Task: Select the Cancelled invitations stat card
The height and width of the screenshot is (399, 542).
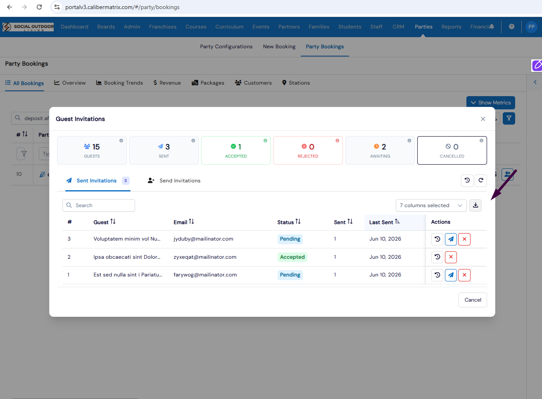Action: (452, 151)
